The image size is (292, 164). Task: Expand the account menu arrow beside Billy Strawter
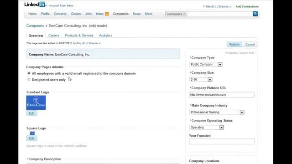pyautogui.click(x=204, y=6)
